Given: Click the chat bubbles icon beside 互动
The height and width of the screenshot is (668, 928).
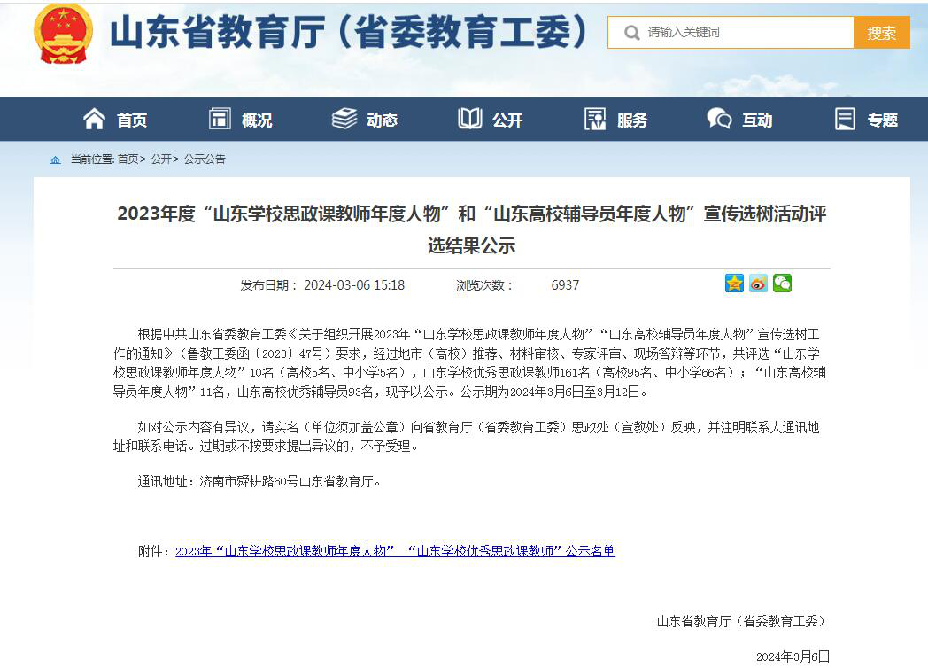Looking at the screenshot, I should point(719,119).
